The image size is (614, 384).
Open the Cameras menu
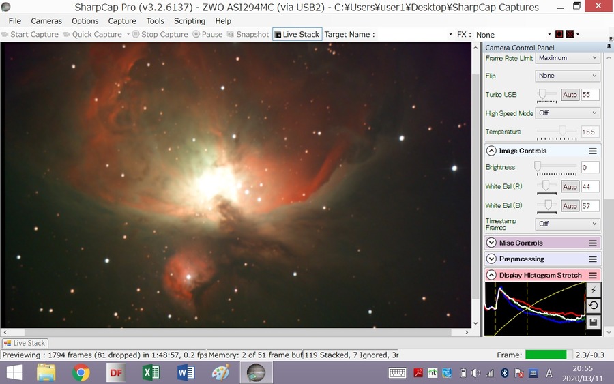(x=46, y=21)
